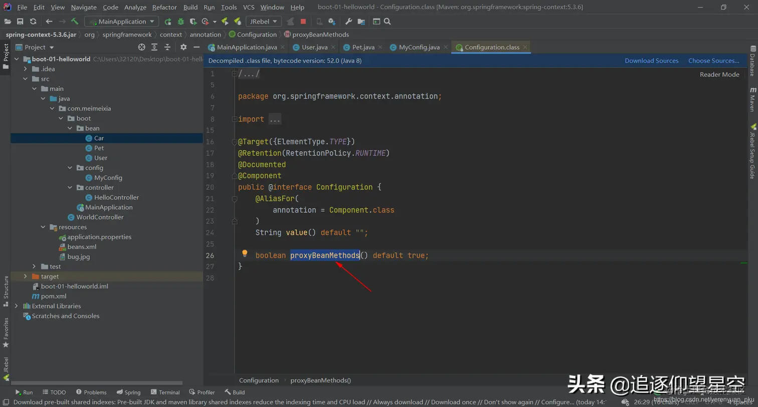This screenshot has width=758, height=407.
Task: Open the Refactor menu
Action: coord(164,8)
